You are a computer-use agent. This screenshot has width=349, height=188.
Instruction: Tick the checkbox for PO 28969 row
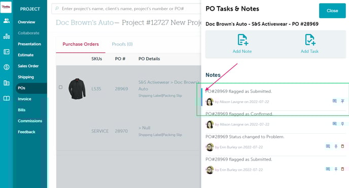60,87
